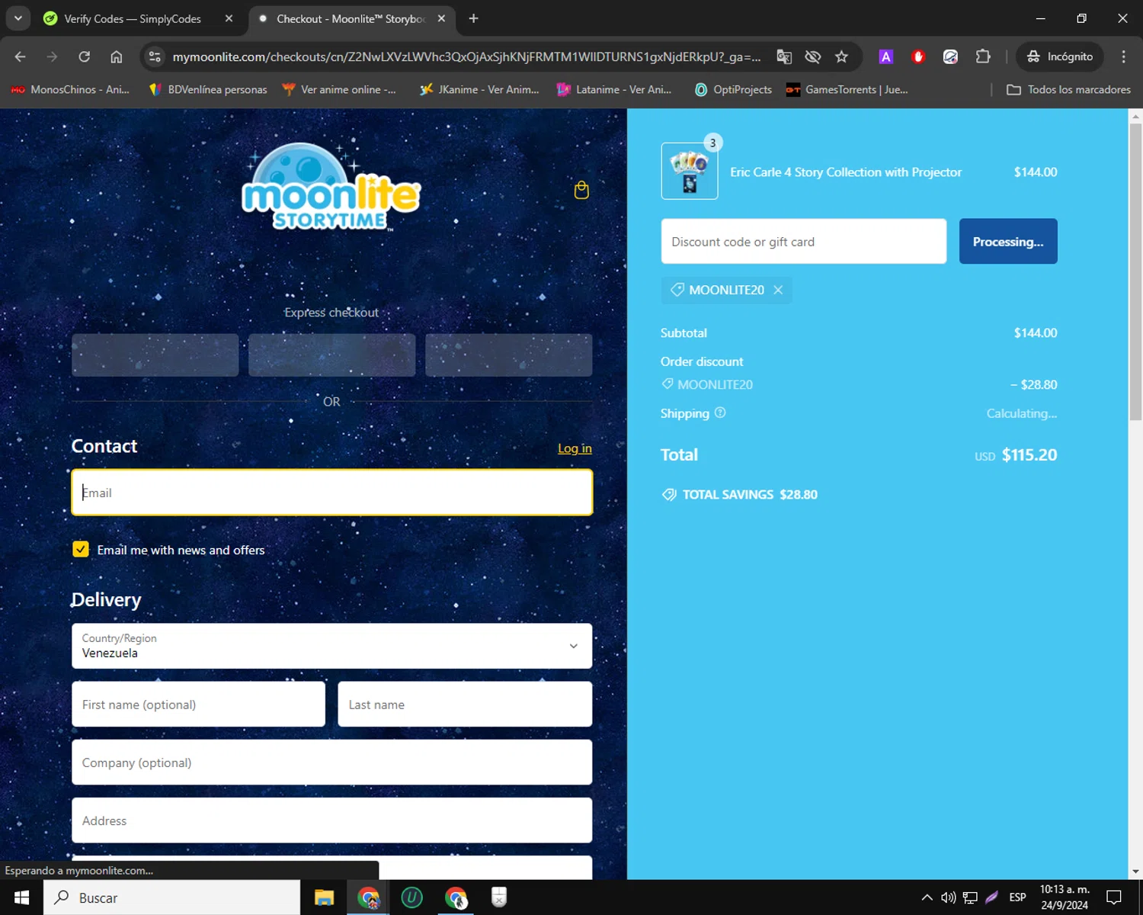This screenshot has width=1143, height=915.
Task: Click the Incógnito profile button
Action: pos(1060,56)
